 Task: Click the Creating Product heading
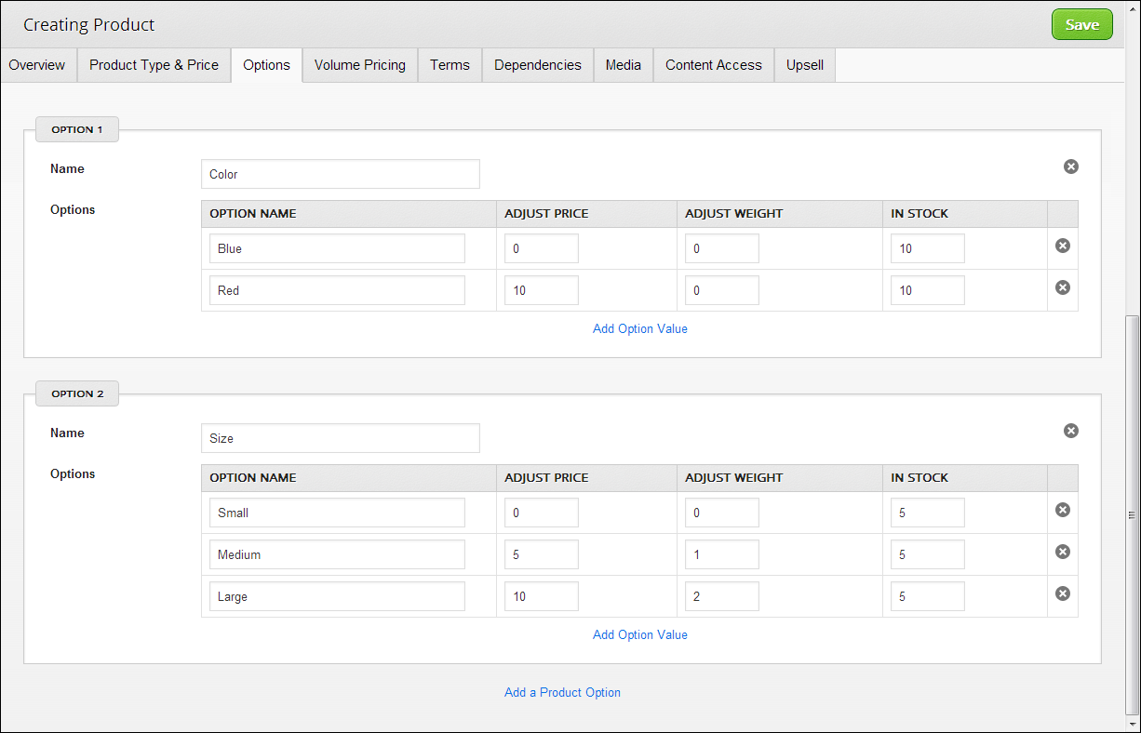[x=89, y=25]
